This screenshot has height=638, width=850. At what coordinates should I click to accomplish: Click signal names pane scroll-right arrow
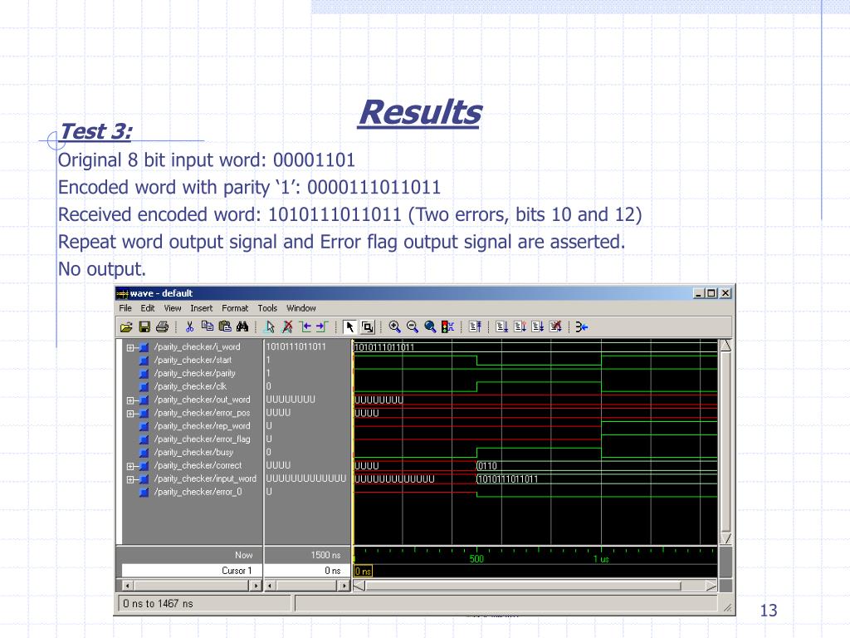[256, 586]
